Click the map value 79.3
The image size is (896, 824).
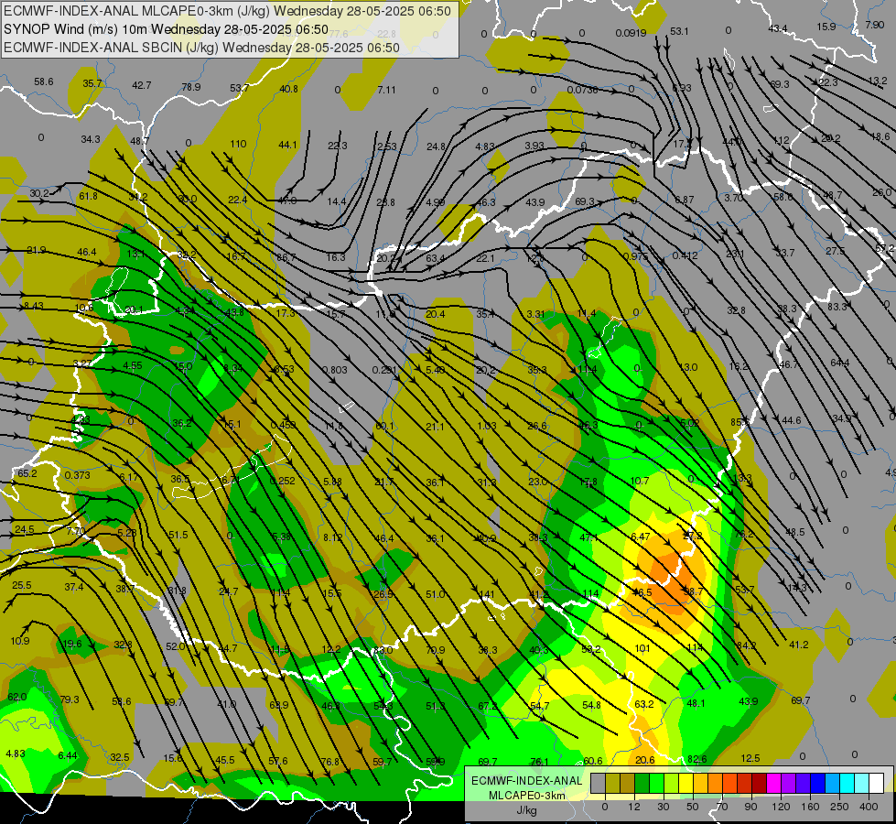tap(70, 699)
